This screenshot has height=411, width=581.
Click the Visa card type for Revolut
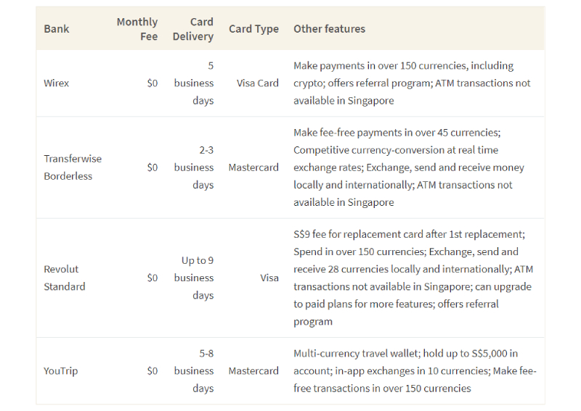tap(269, 278)
